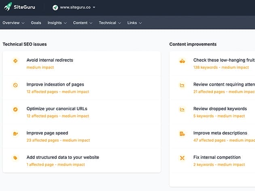Click the Improve meta descriptions icon
This screenshot has height=191, width=255.
pyautogui.click(x=182, y=134)
